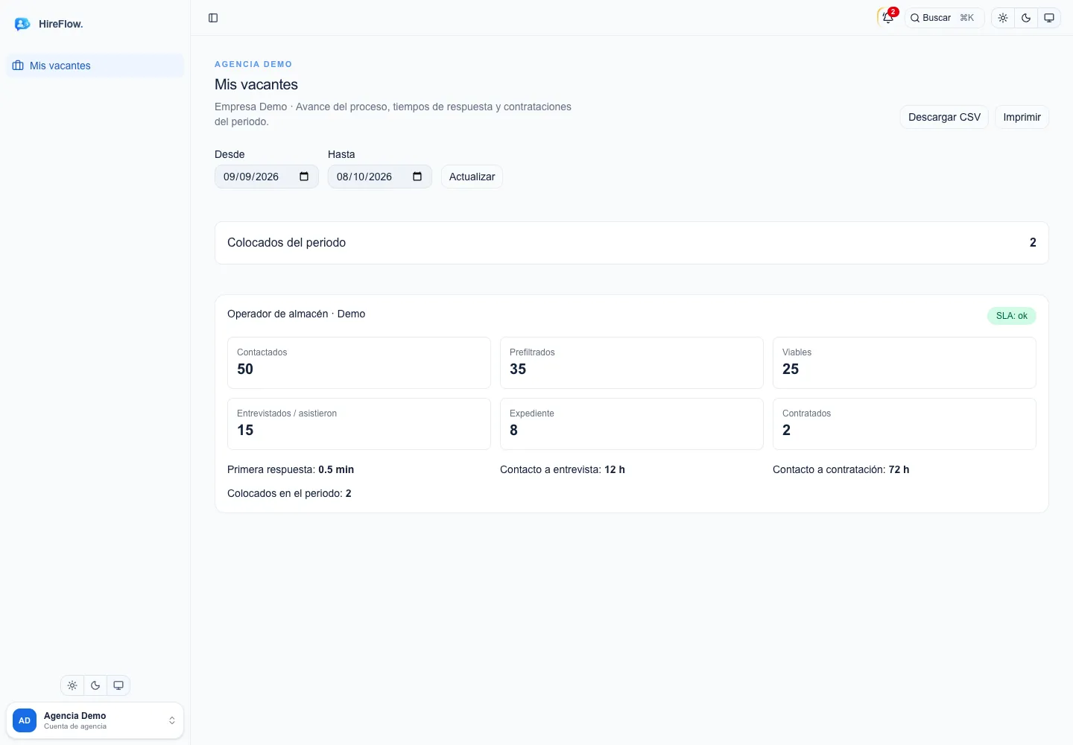Open the Agencia Demo account menu
1073x745 pixels.
[95, 720]
